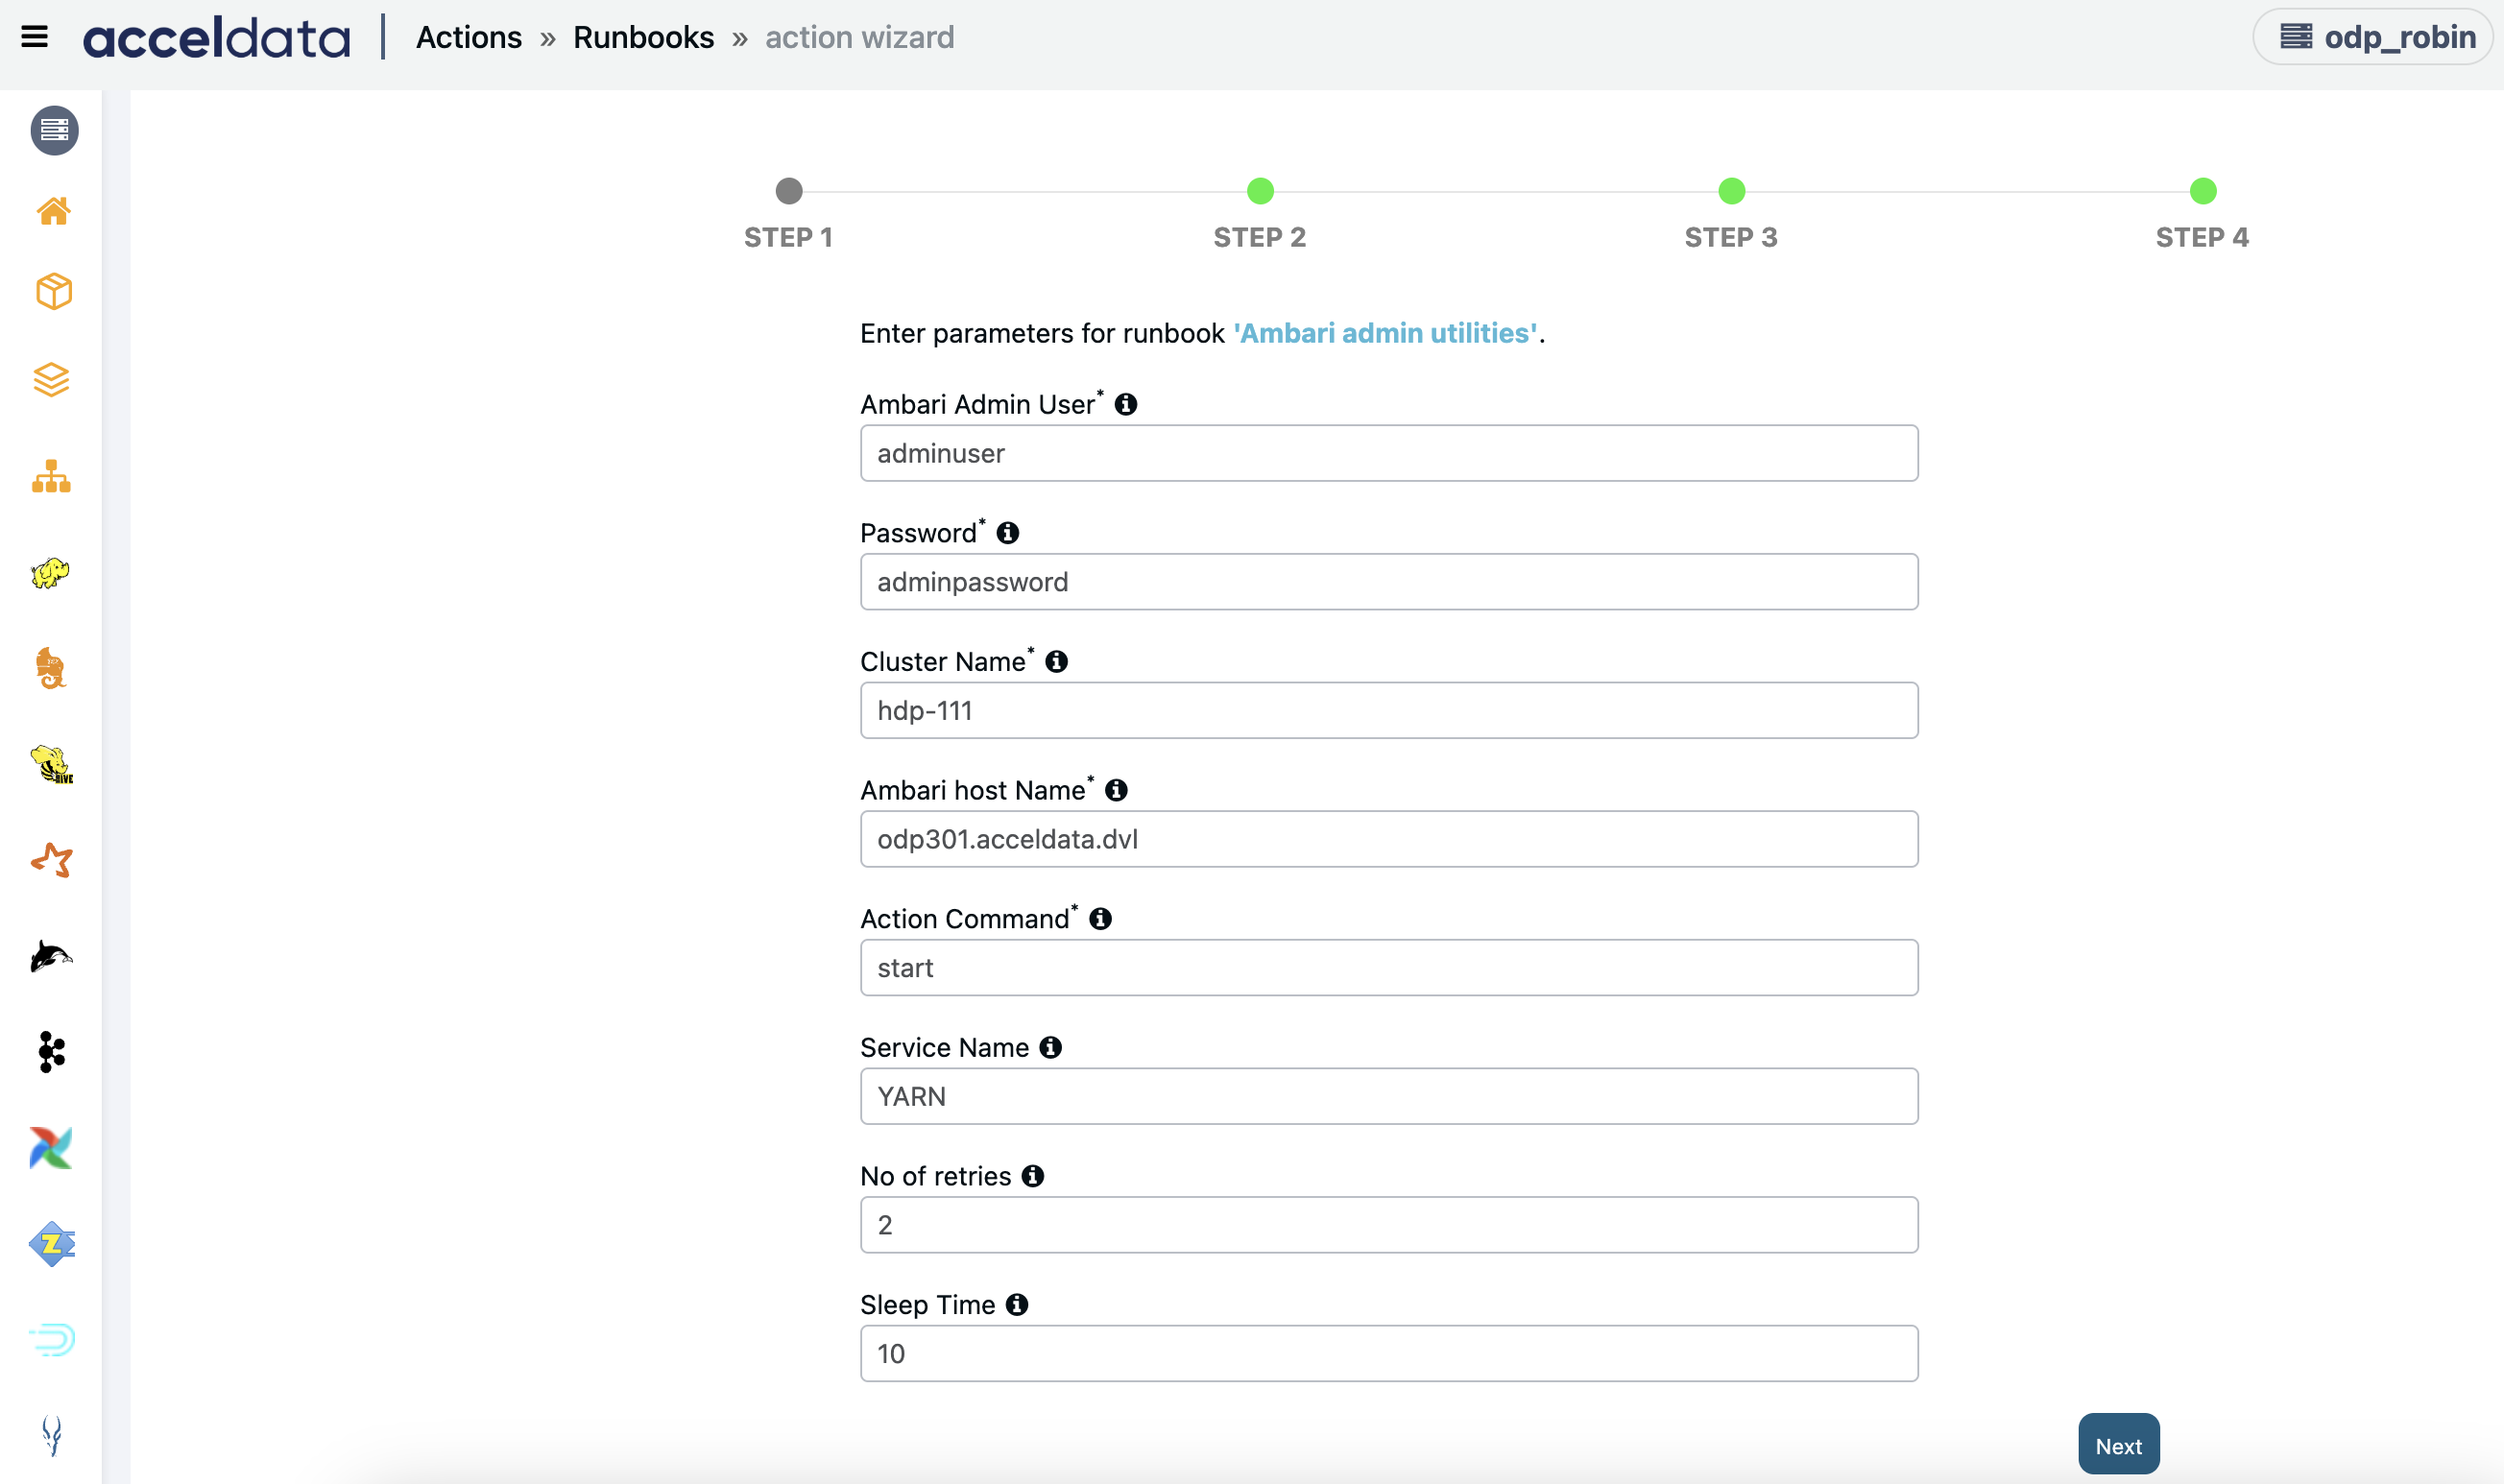Open the stacked layers icon in sidebar
This screenshot has width=2504, height=1484.
tap(52, 380)
